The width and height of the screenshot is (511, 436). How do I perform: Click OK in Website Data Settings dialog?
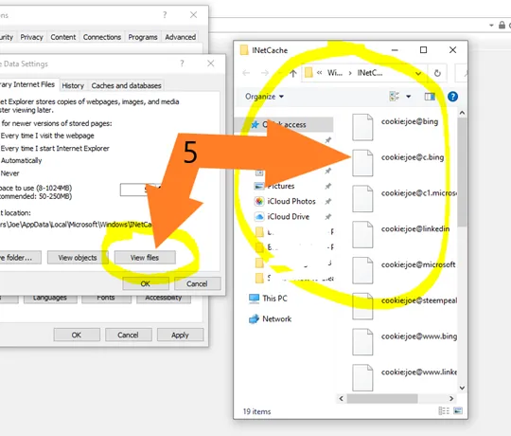pos(146,283)
